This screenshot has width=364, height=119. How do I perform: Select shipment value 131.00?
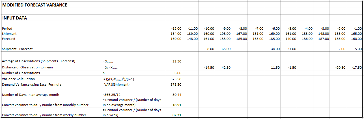[258, 34]
